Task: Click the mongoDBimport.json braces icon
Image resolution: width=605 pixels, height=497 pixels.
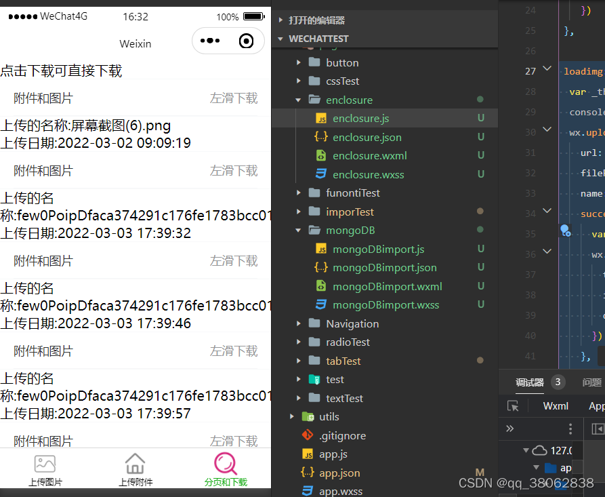Action: (x=321, y=268)
